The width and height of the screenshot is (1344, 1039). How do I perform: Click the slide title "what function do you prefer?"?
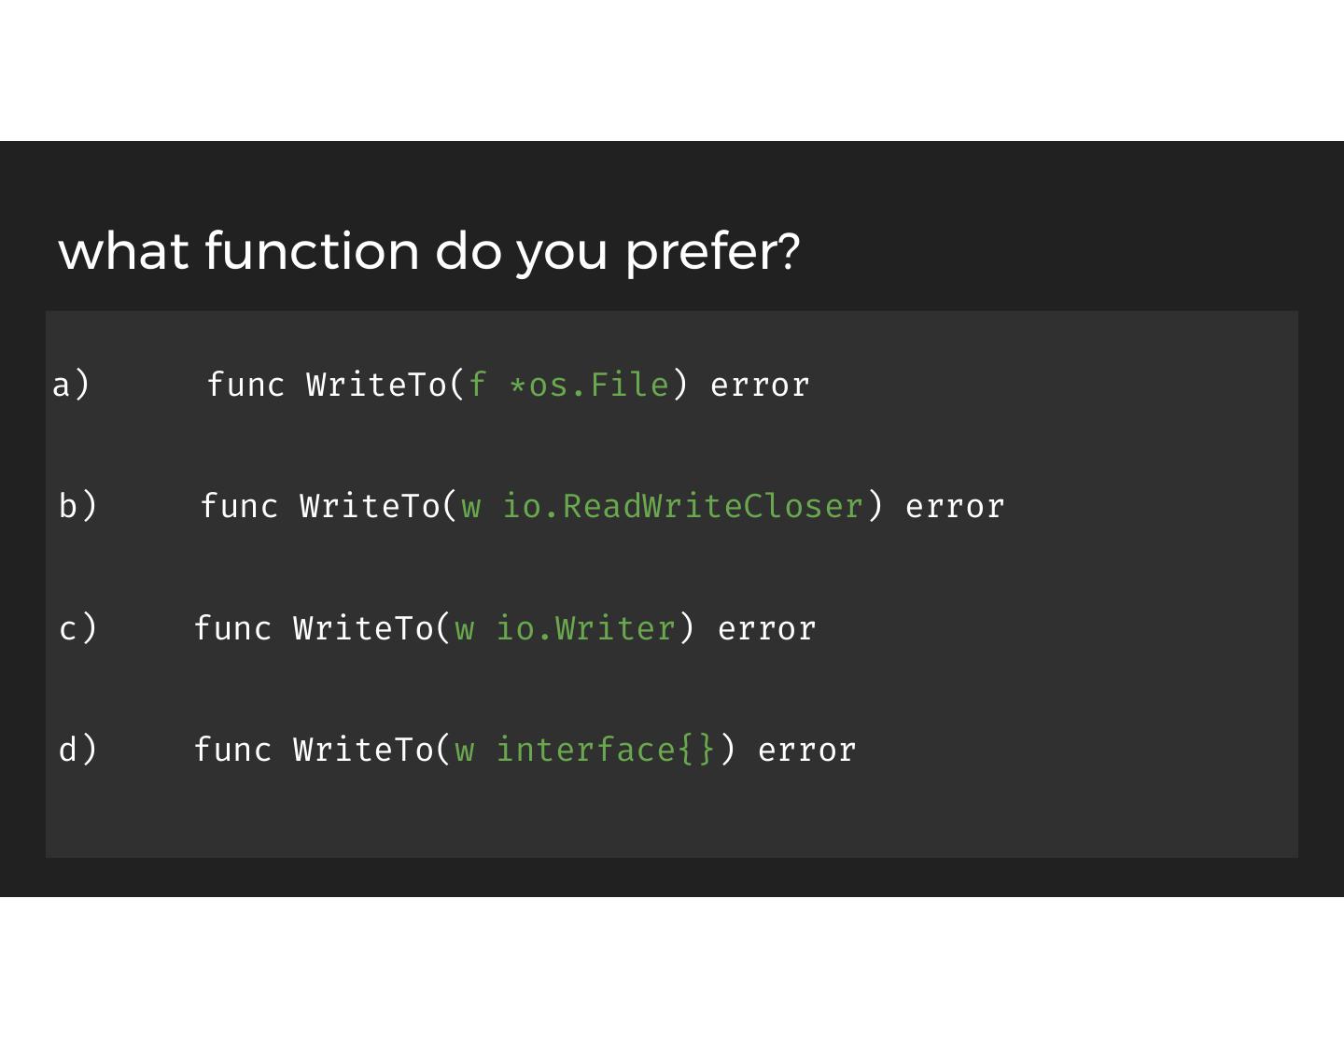[428, 251]
